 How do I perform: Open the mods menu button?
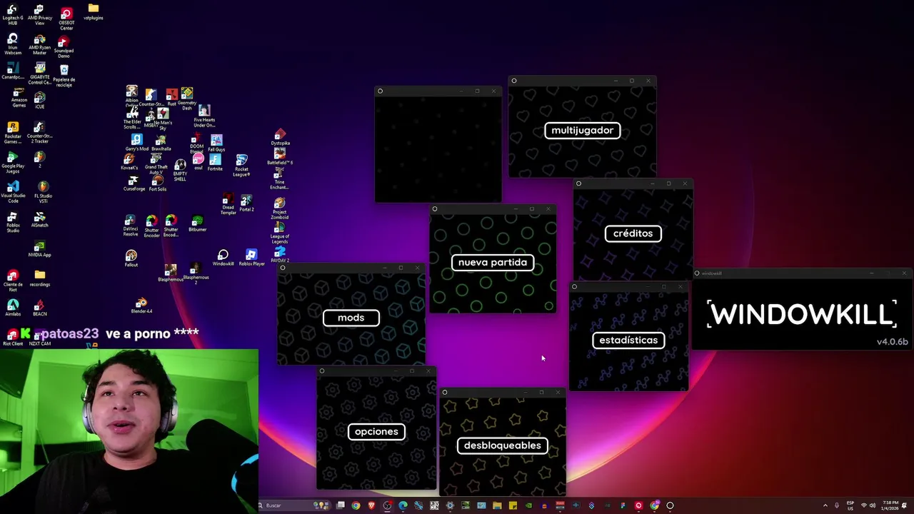pos(351,318)
